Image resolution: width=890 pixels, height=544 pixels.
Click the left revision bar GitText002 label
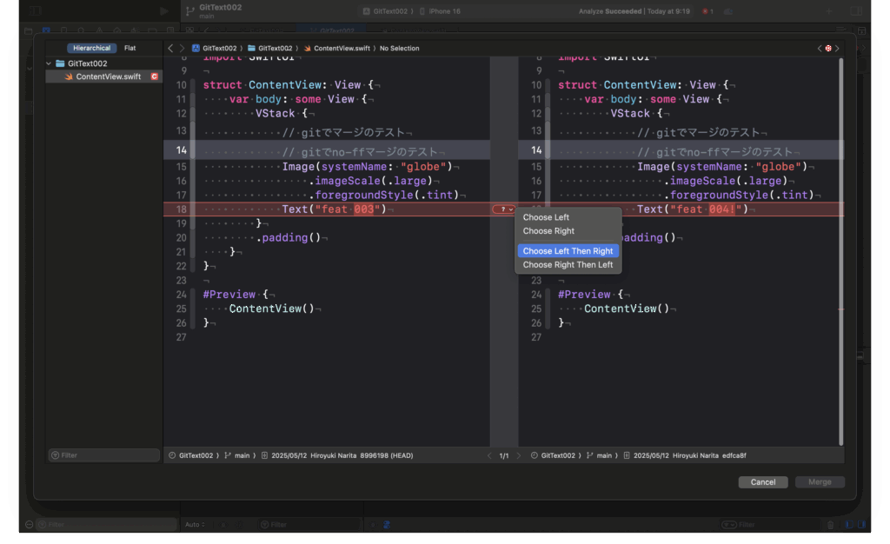click(x=196, y=455)
